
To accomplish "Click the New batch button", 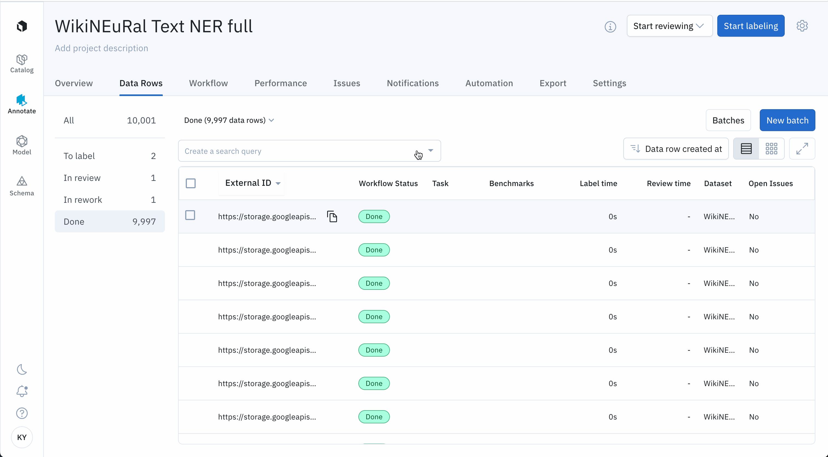I will [x=787, y=120].
